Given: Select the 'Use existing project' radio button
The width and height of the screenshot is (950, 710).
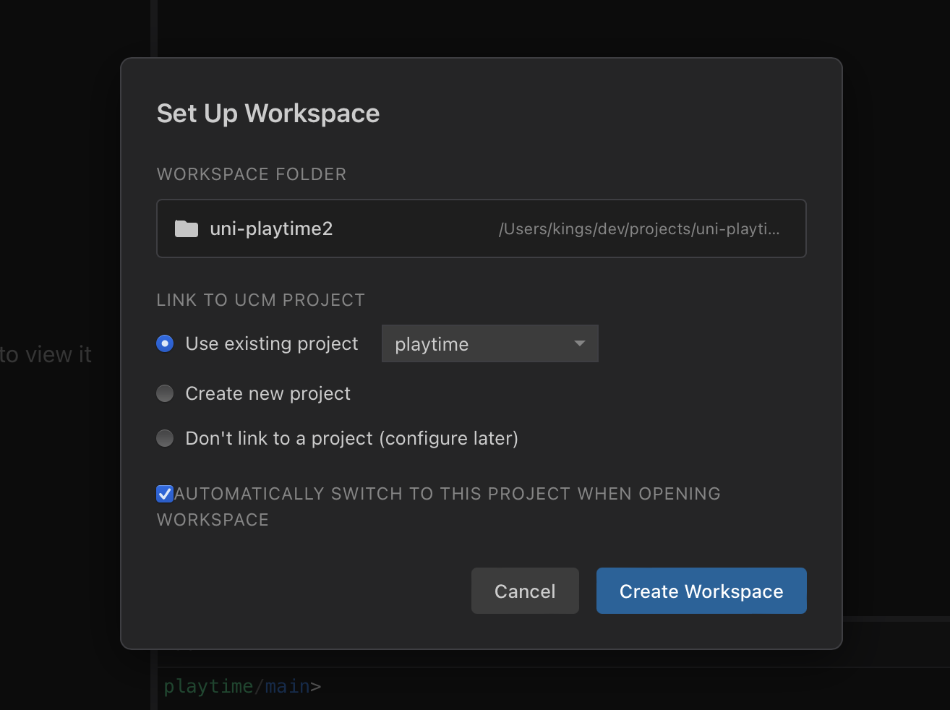Looking at the screenshot, I should 165,343.
